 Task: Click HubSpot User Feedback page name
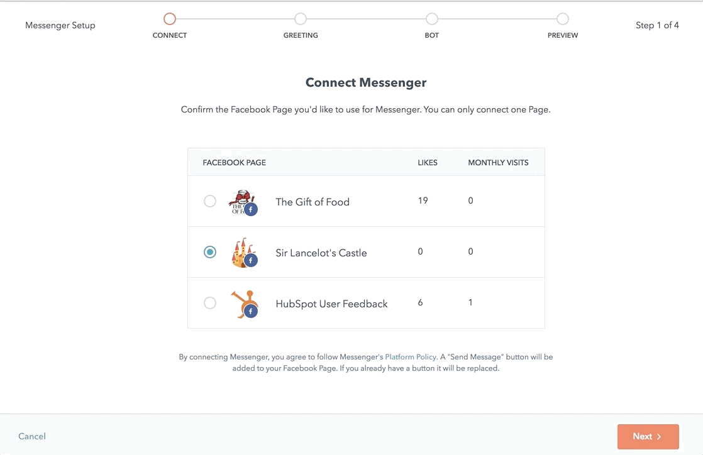pyautogui.click(x=331, y=304)
